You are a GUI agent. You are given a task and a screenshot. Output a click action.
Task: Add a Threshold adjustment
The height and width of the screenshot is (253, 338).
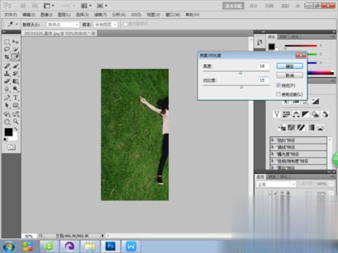click(x=301, y=128)
